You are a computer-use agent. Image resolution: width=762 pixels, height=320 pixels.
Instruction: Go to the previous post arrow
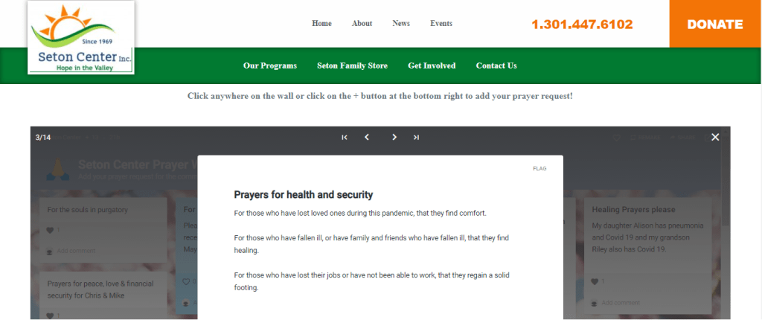pos(367,137)
